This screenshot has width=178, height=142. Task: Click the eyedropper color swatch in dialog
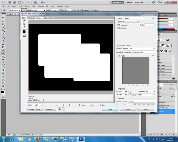pyautogui.click(x=24, y=32)
